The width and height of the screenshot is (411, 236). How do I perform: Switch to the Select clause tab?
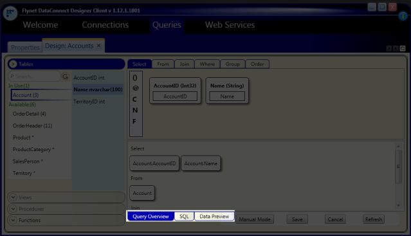pyautogui.click(x=140, y=64)
